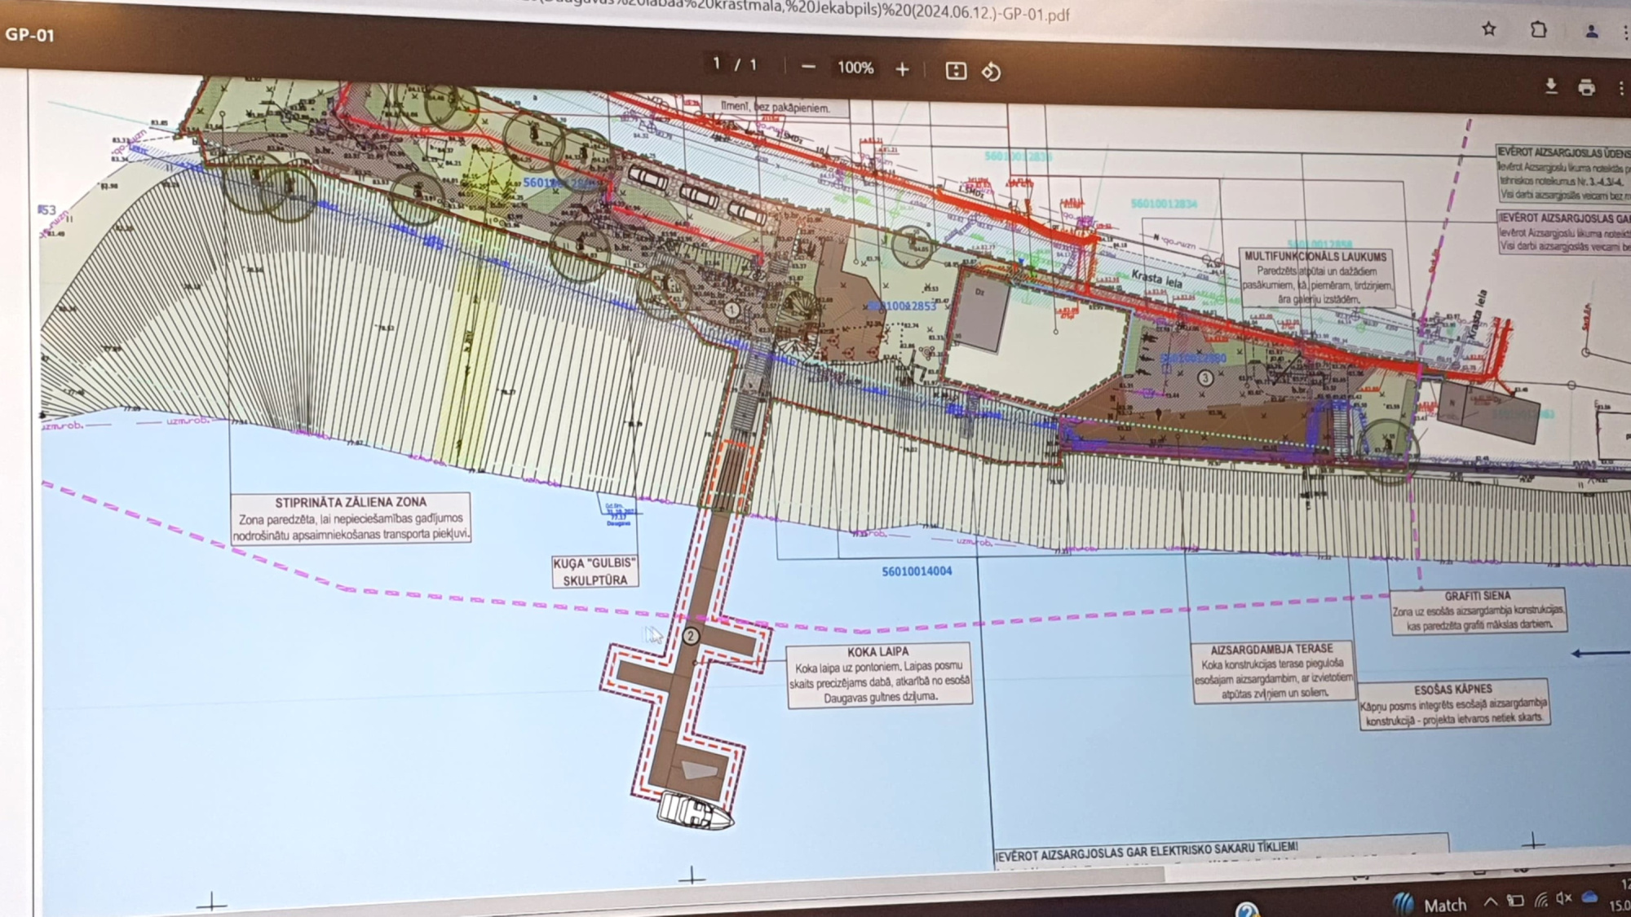The image size is (1631, 917).
Task: Open Chrome's three-dot main menu
Action: (x=1626, y=33)
